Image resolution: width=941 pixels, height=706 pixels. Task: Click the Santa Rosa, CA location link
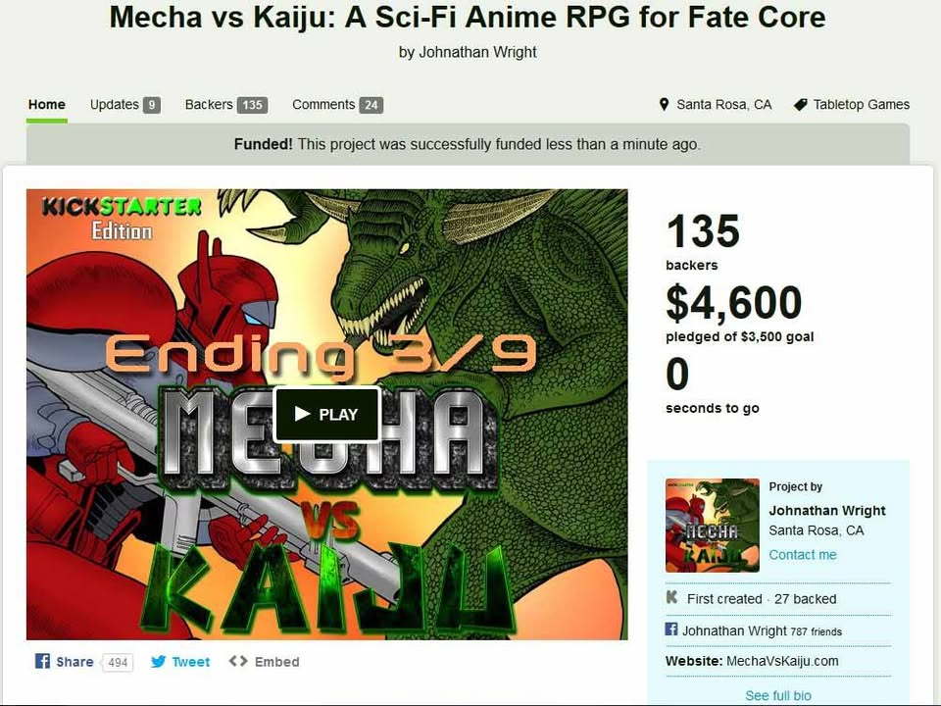click(x=723, y=105)
